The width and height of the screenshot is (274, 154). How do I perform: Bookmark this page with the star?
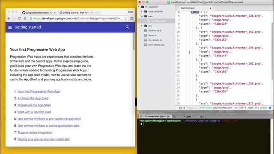click(x=125, y=18)
